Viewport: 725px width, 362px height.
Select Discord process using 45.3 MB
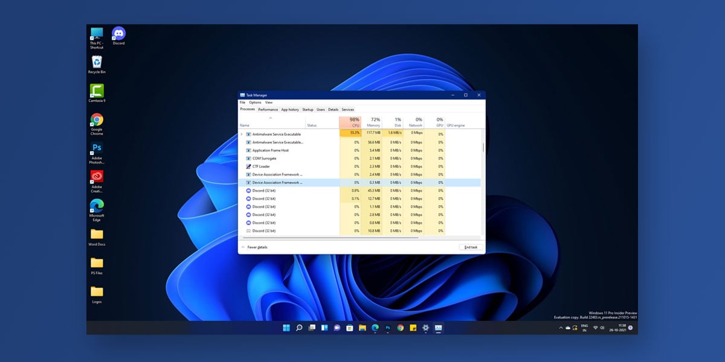point(360,191)
